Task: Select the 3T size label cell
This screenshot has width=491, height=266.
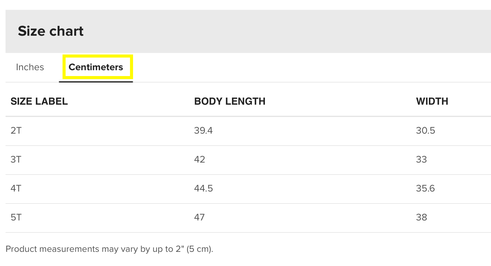Action: coord(16,159)
